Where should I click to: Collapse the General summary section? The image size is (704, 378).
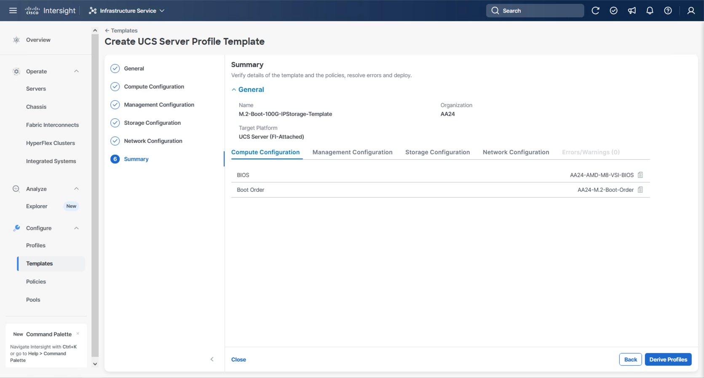[x=234, y=90]
